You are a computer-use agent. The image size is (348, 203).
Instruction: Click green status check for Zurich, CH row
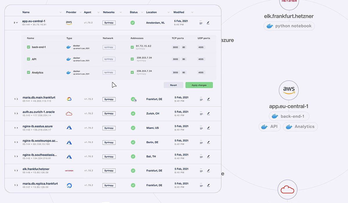pyautogui.click(x=133, y=113)
